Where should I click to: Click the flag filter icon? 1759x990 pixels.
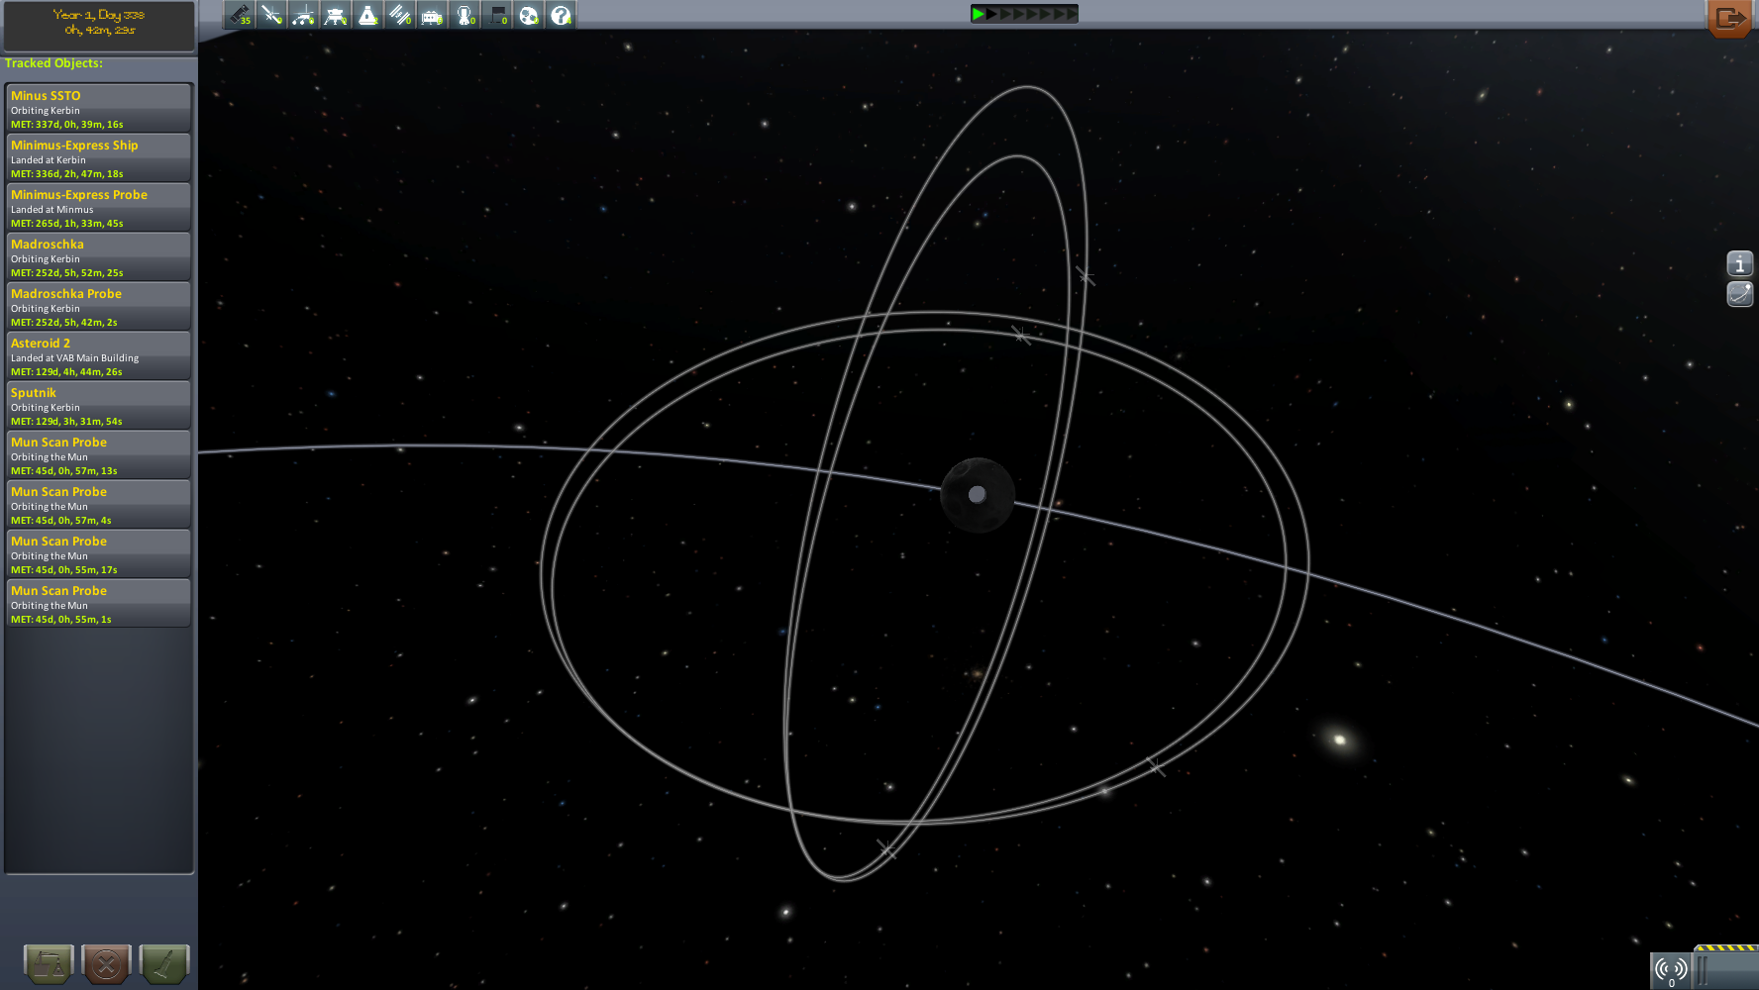496,15
